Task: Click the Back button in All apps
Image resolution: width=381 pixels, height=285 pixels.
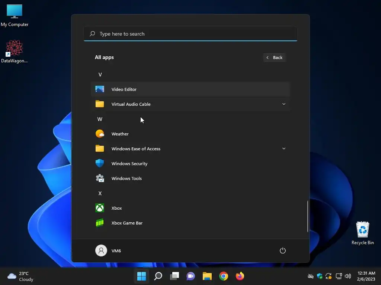Action: [x=274, y=58]
